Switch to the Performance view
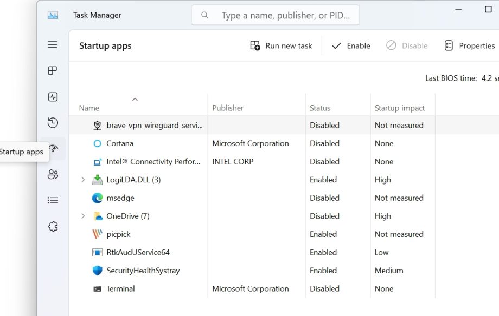Image resolution: width=499 pixels, height=316 pixels. (x=52, y=97)
